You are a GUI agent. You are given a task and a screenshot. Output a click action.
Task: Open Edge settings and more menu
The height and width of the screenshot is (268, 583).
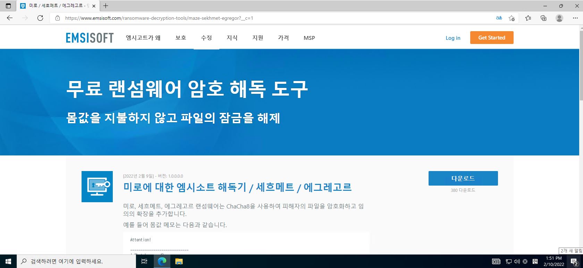point(575,18)
